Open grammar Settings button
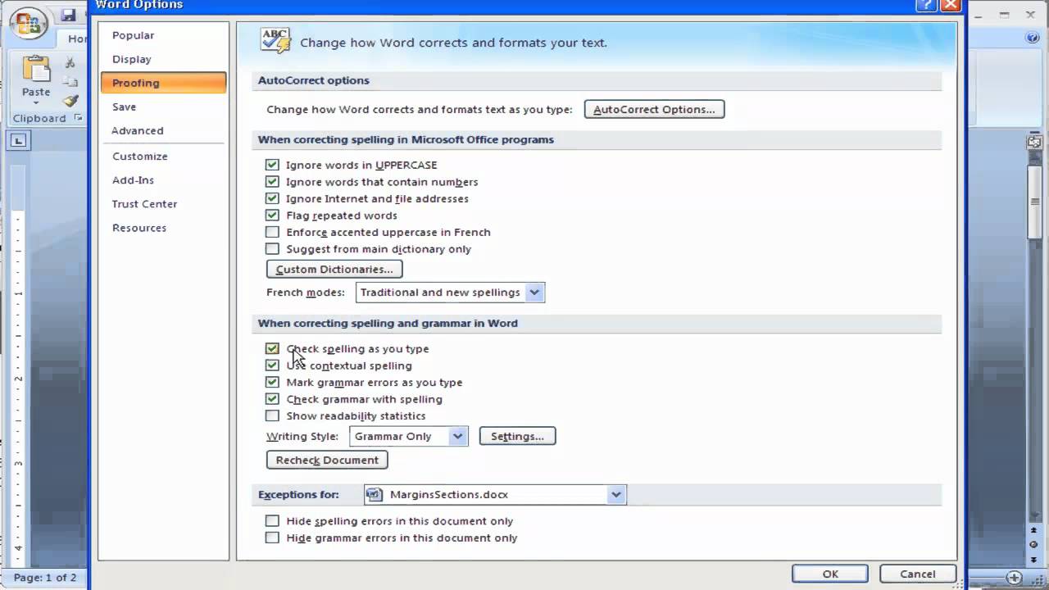 tap(517, 436)
